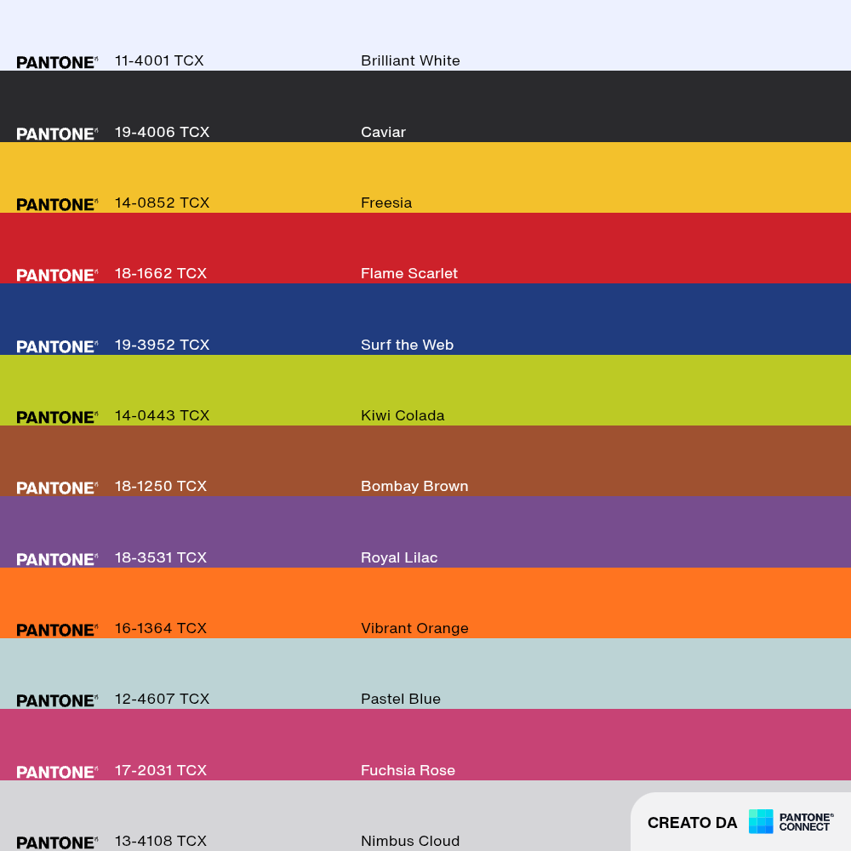Click the Vibrant Orange name label
This screenshot has width=851, height=851.
(414, 629)
